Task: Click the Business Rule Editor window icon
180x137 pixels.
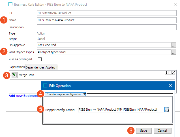Action: pyautogui.click(x=10, y=4)
